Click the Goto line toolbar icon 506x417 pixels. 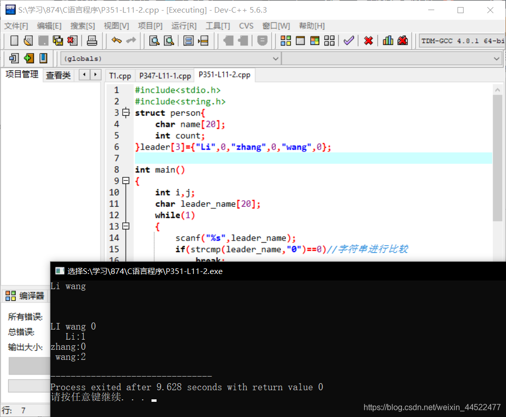[204, 41]
